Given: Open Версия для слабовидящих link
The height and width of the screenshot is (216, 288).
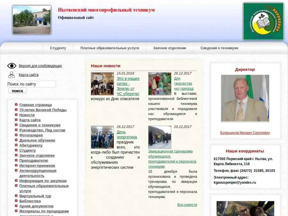Looking at the screenshot, I should 40,66.
